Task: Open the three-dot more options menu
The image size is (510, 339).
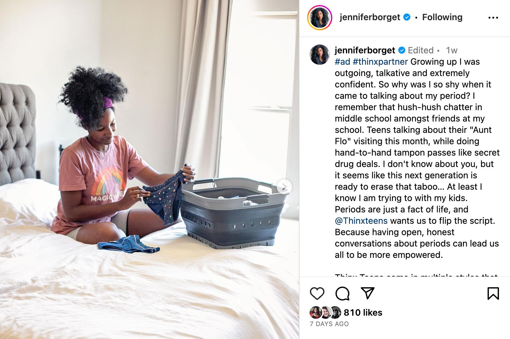Action: 493,18
